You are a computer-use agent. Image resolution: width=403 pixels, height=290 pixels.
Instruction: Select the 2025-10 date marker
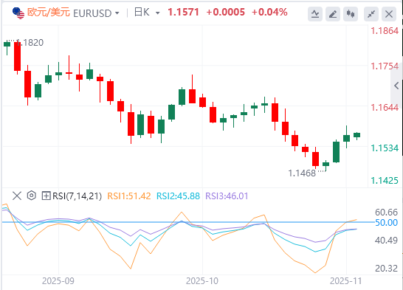pos(202,281)
